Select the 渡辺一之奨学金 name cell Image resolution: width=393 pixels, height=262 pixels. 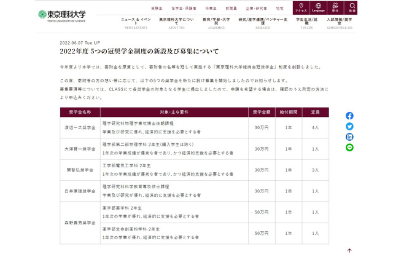[x=80, y=128]
